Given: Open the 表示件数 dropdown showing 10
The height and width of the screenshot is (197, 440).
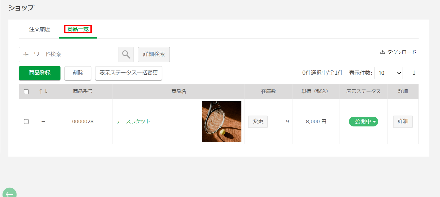Looking at the screenshot, I should point(388,73).
